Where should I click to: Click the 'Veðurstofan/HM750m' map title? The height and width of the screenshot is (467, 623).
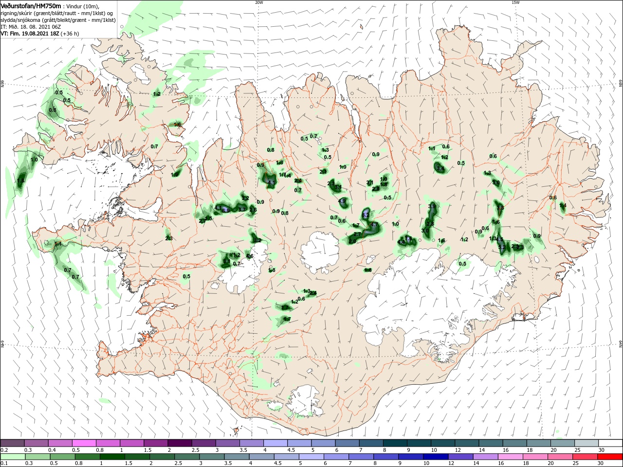[x=31, y=5]
